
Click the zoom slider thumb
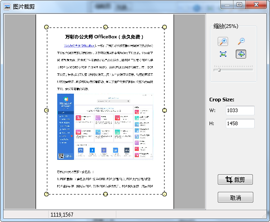click(219, 70)
